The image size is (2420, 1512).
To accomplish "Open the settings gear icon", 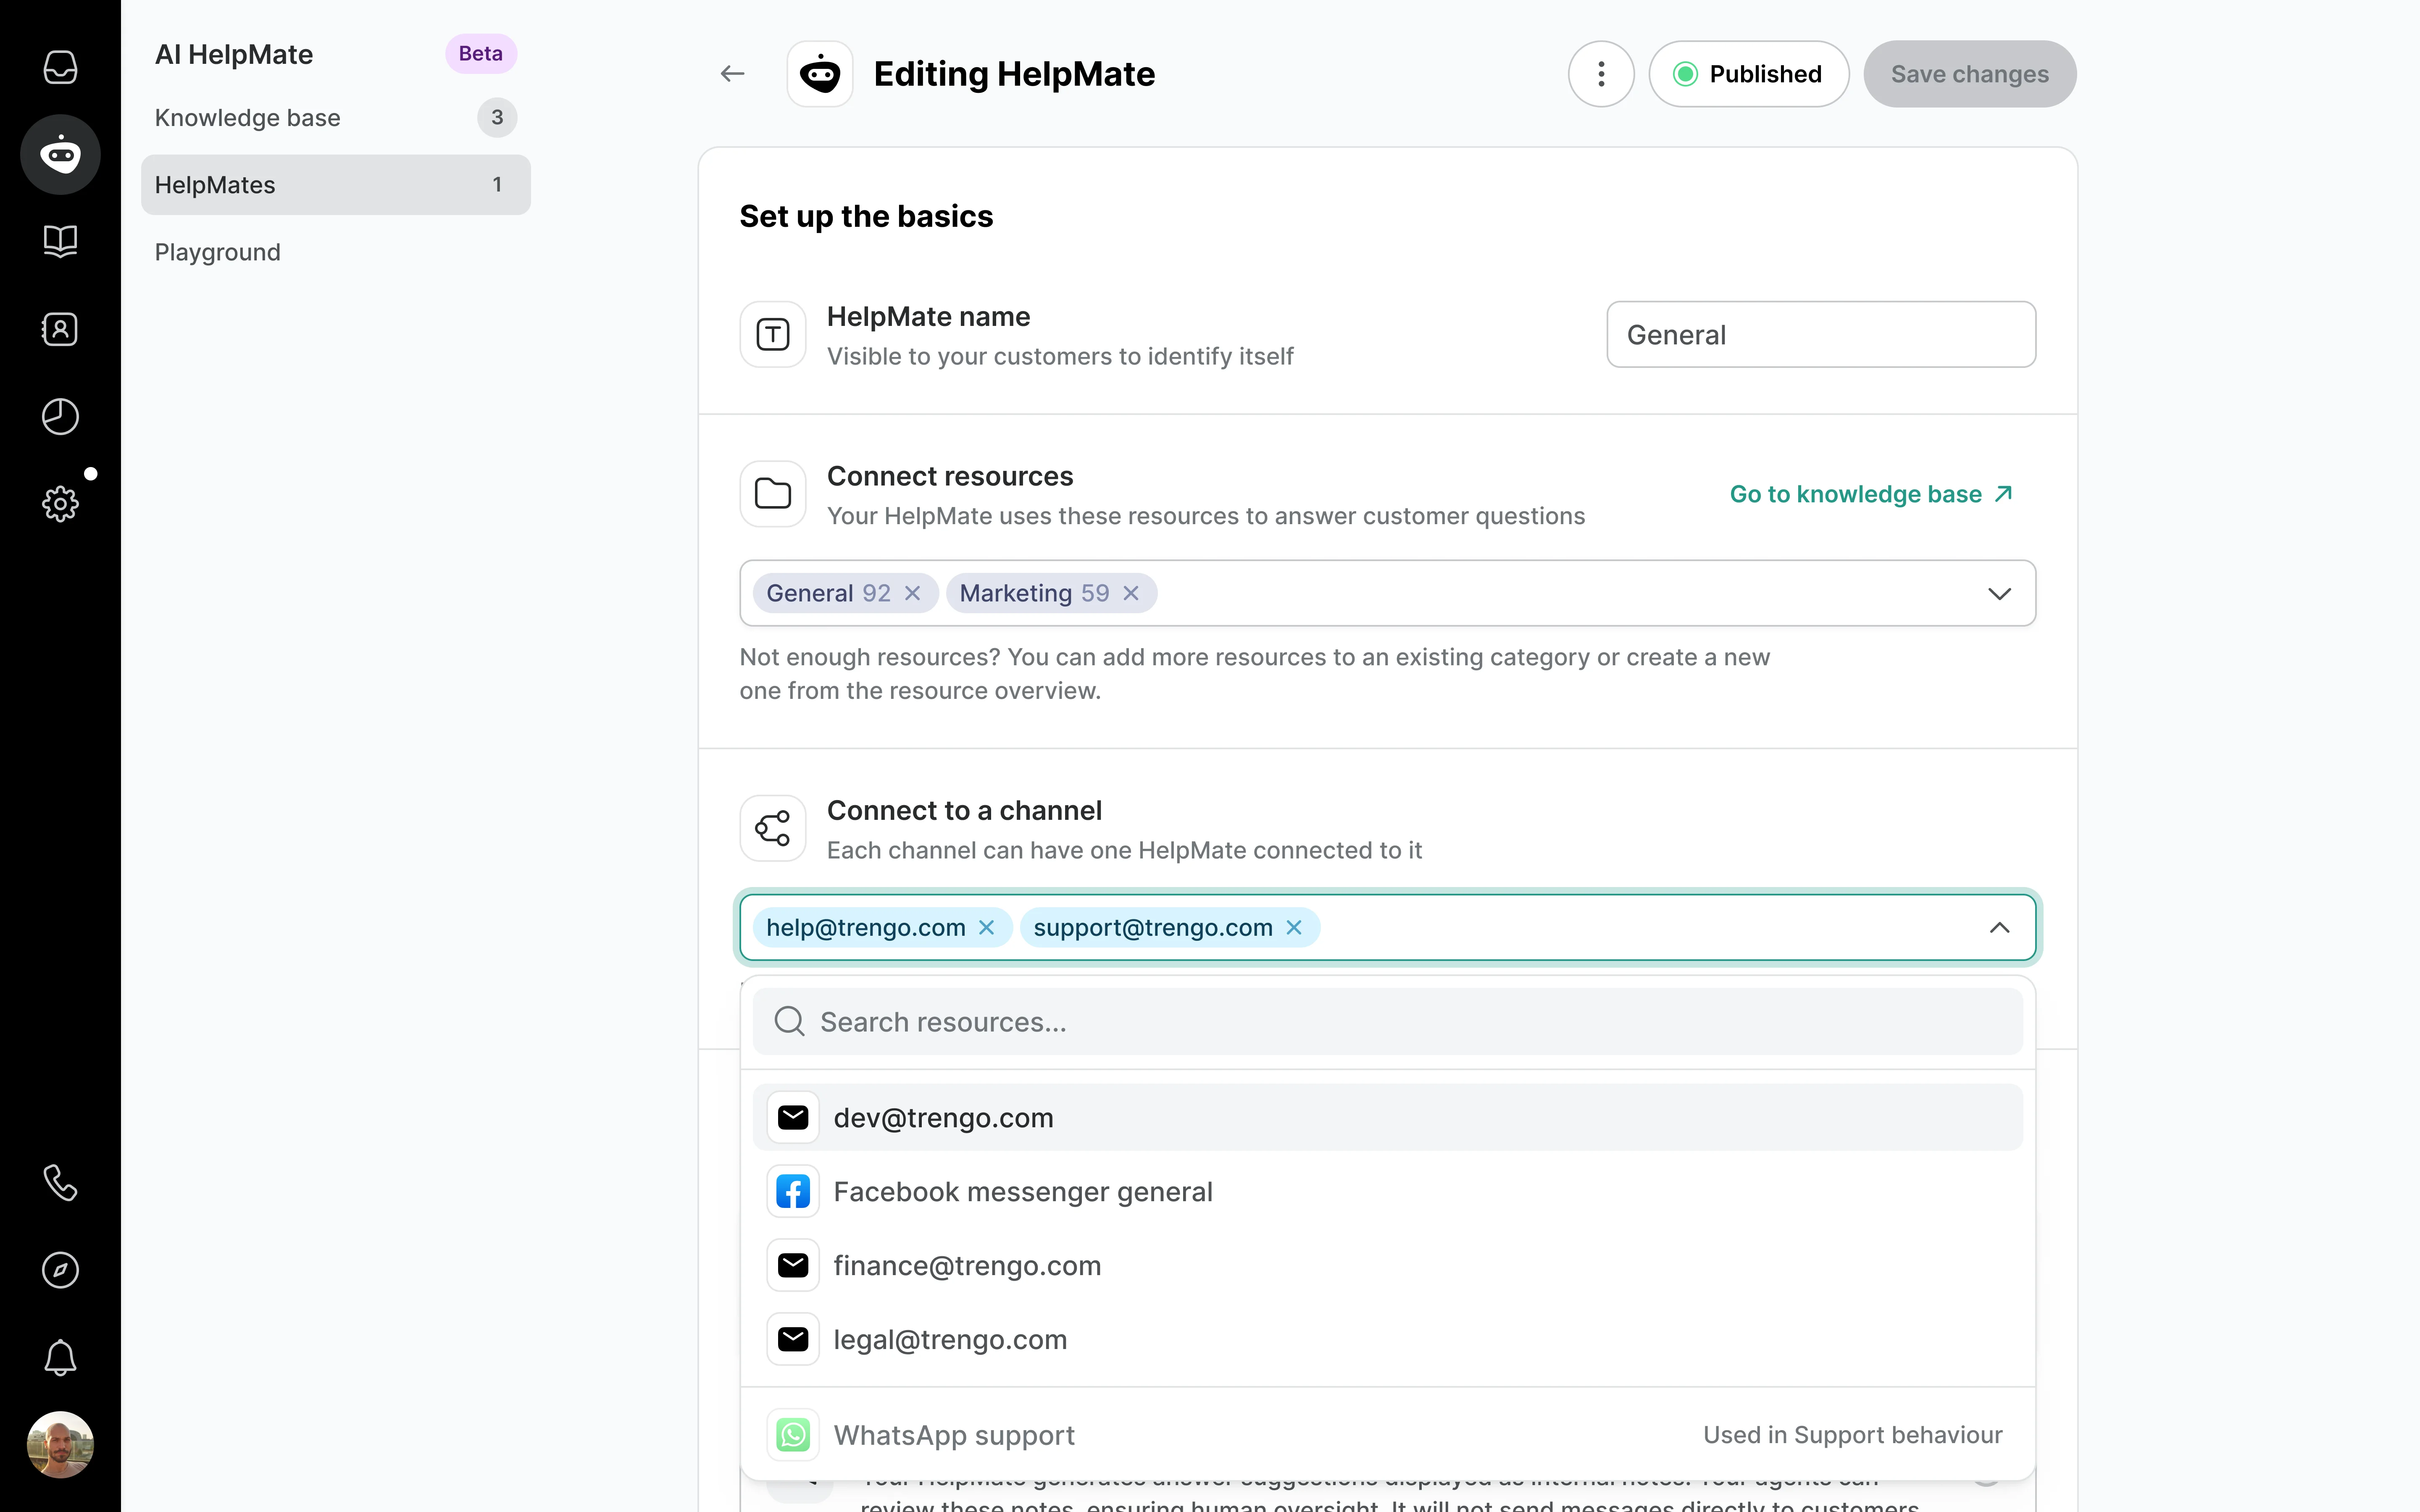I will tap(60, 504).
